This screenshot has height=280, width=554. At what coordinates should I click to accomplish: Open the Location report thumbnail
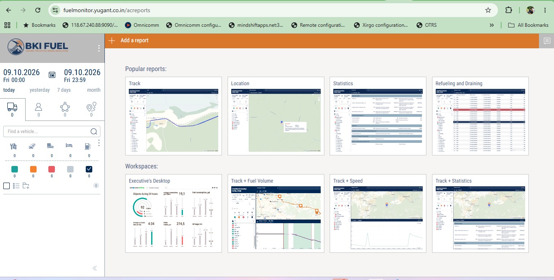276,116
